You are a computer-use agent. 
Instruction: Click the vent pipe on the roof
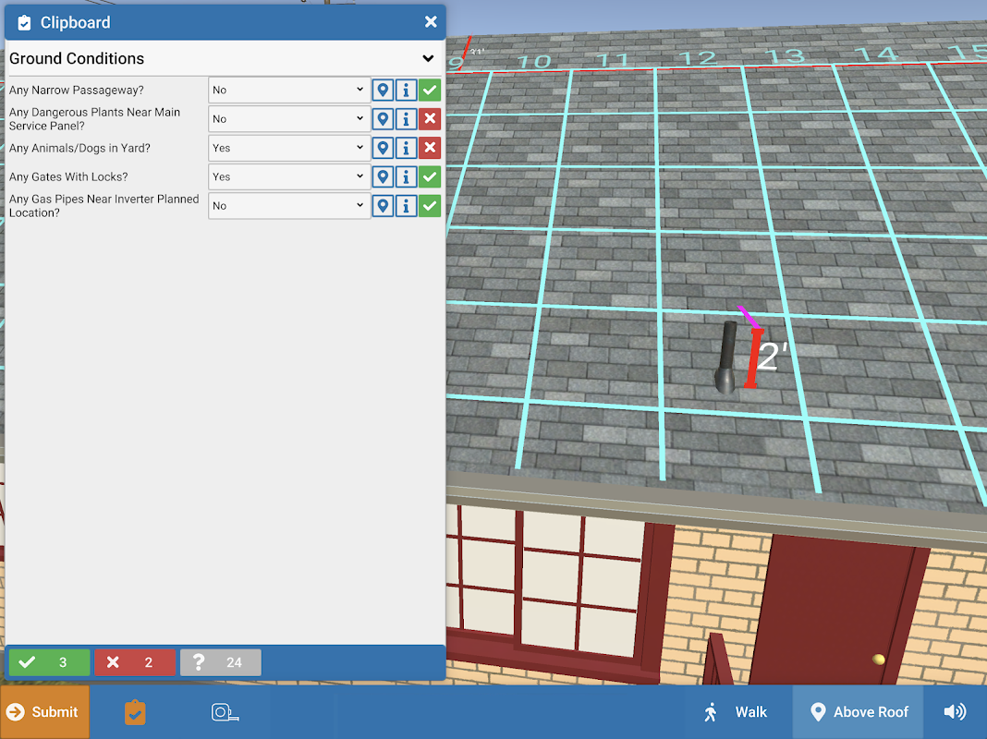coord(726,357)
